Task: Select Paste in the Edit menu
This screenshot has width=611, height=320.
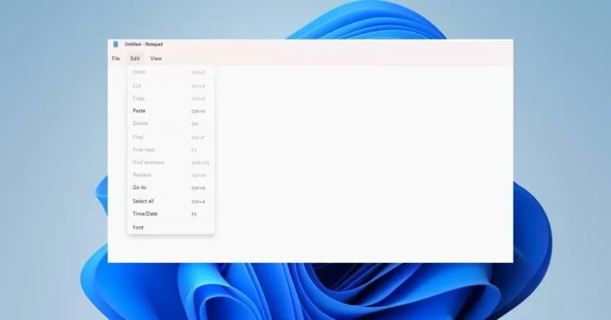Action: point(171,111)
